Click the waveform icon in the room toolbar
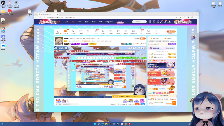 [x=73, y=31]
